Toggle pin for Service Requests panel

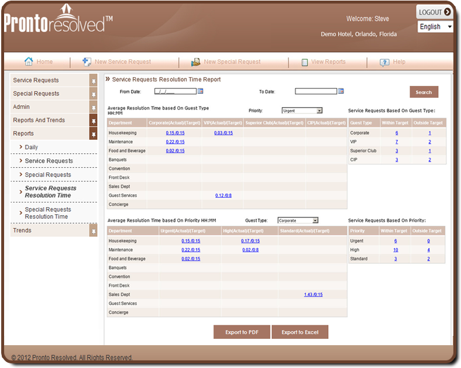coord(93,80)
